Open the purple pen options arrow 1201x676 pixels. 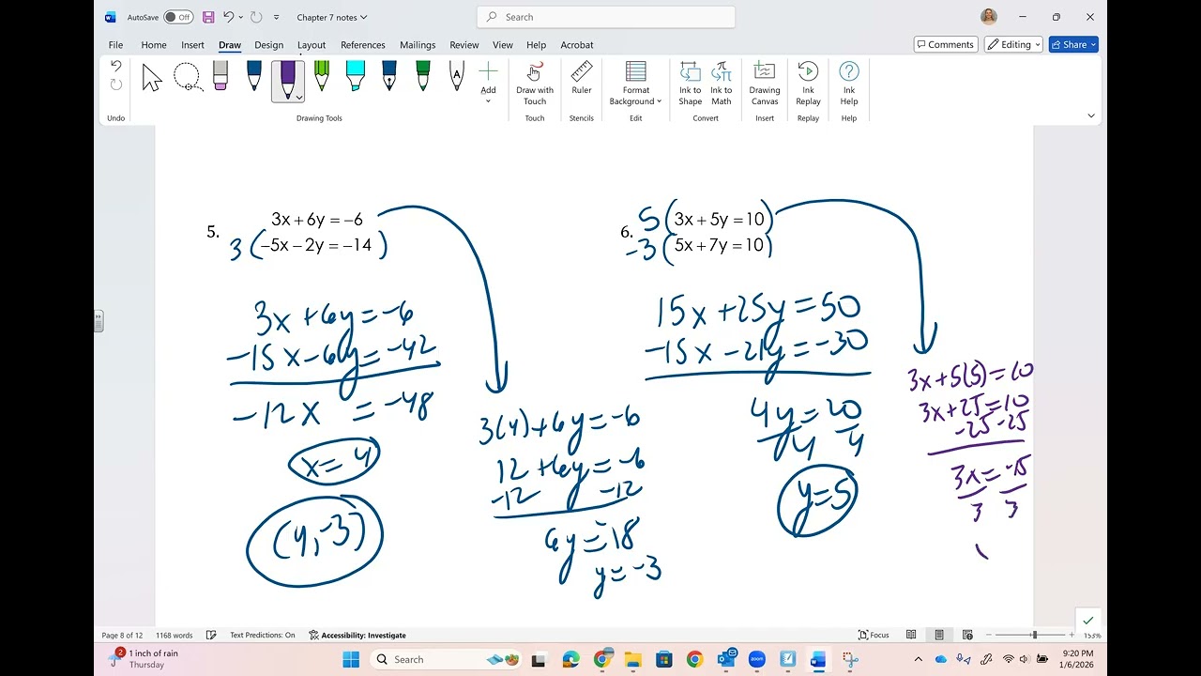coord(298,97)
